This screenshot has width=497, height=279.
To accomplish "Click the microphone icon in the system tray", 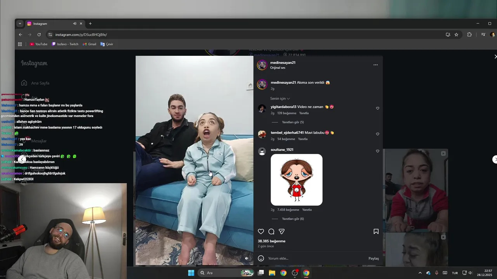I will (436, 273).
